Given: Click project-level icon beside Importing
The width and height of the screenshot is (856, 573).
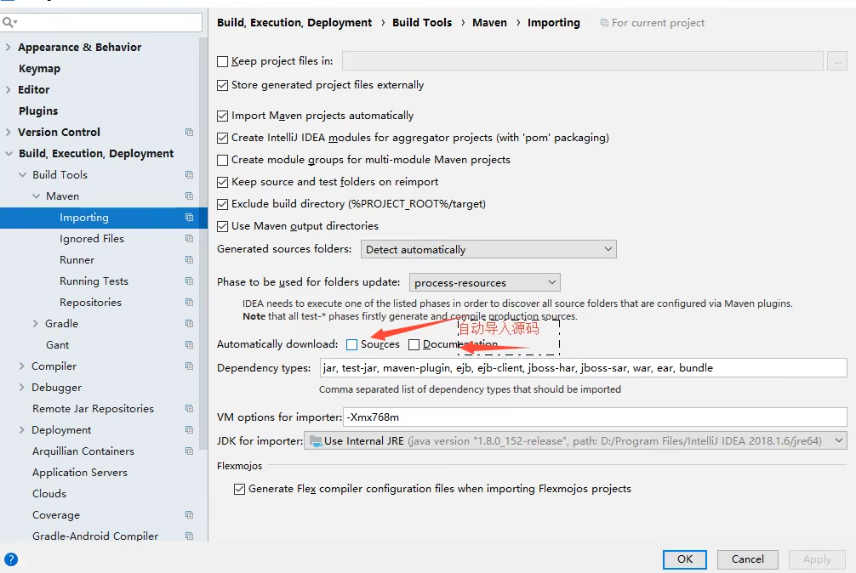Looking at the screenshot, I should pos(190,217).
